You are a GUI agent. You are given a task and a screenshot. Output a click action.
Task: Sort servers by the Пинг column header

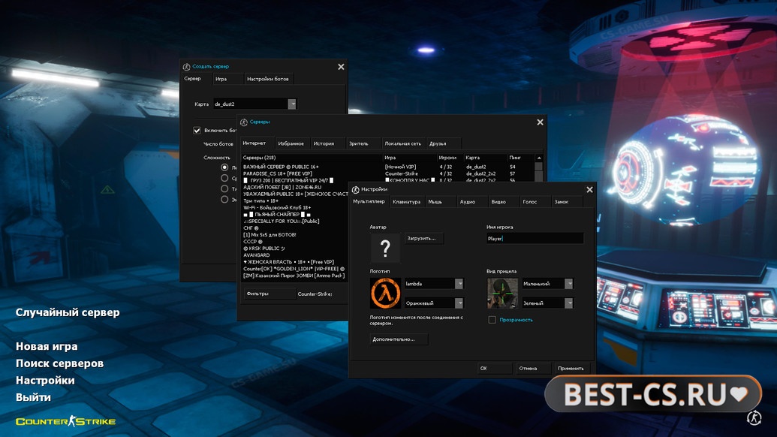pyautogui.click(x=521, y=158)
